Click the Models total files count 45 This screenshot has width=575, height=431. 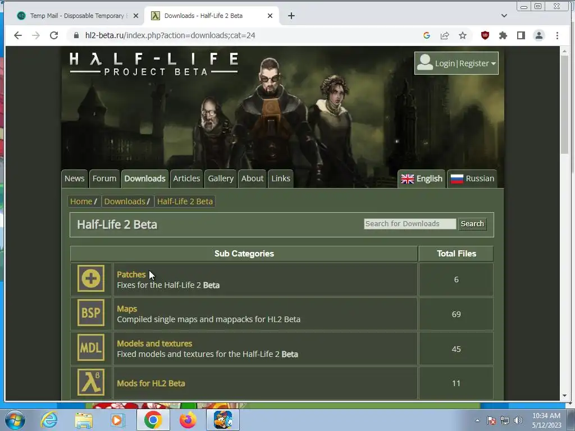[x=456, y=349]
